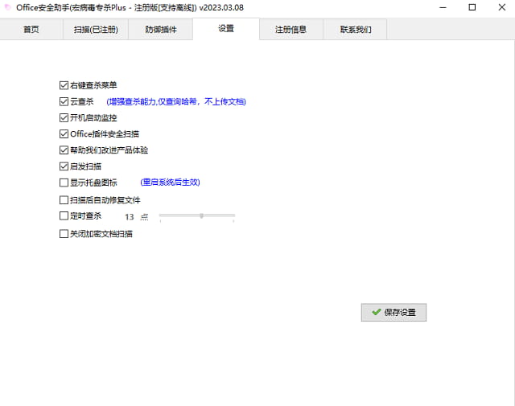The height and width of the screenshot is (406, 515).
Task: Click the 定时查杀 hour slider handle
Action: (201, 215)
